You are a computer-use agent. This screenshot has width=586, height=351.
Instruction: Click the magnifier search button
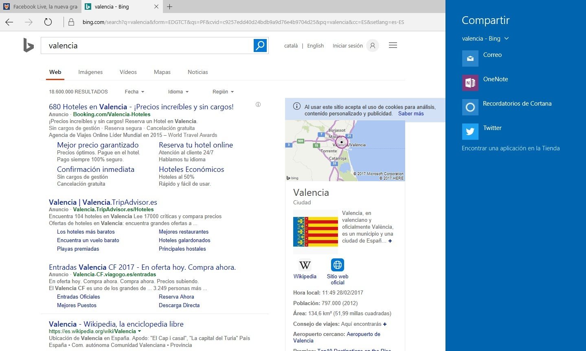coord(260,45)
